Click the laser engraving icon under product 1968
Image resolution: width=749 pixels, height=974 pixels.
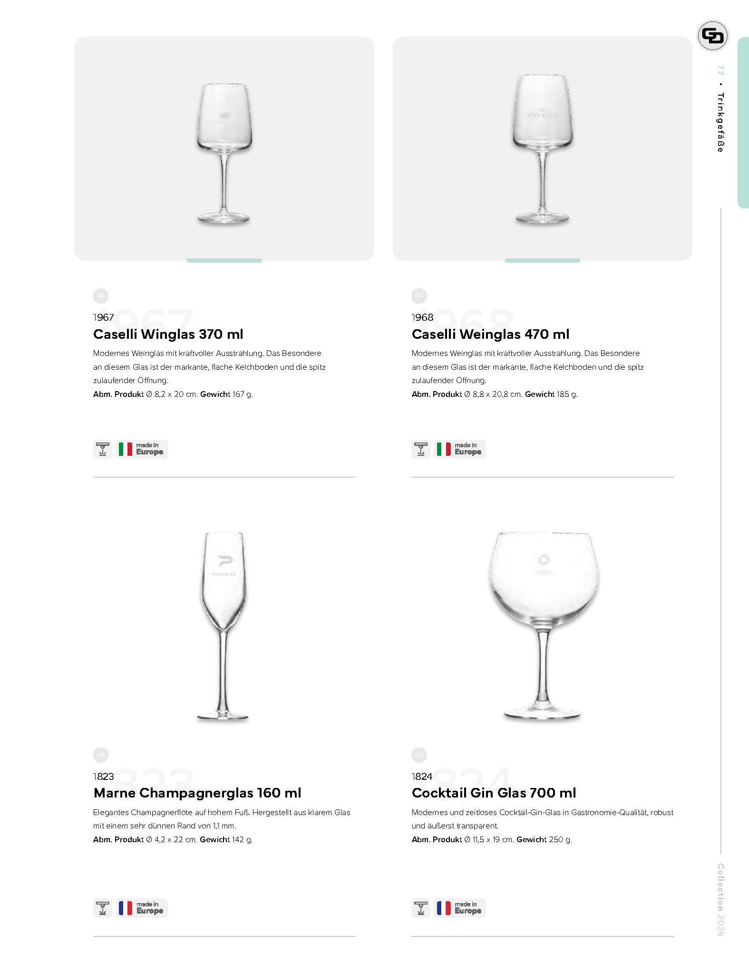[x=421, y=449]
